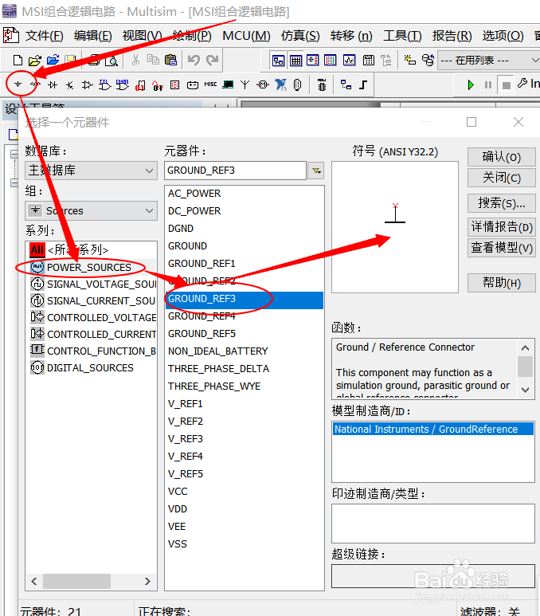Viewport: 540px width, 616px height.
Task: Select THREE_PHASE_WYE component
Action: coord(214,386)
